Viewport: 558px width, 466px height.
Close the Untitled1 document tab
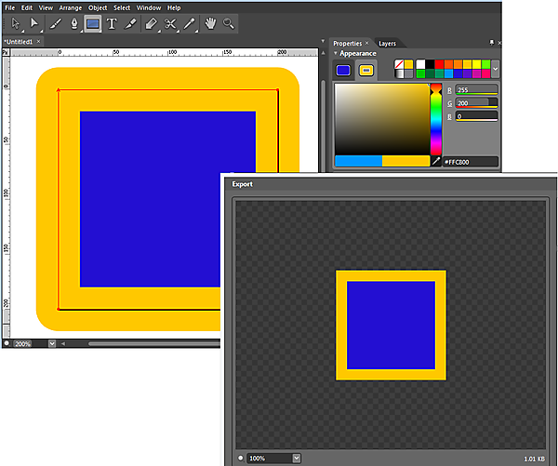pyautogui.click(x=39, y=42)
